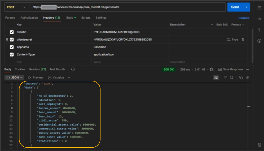Screen dimensions: 264x151
Task: Open the Test Results tab
Action: point(58,69)
